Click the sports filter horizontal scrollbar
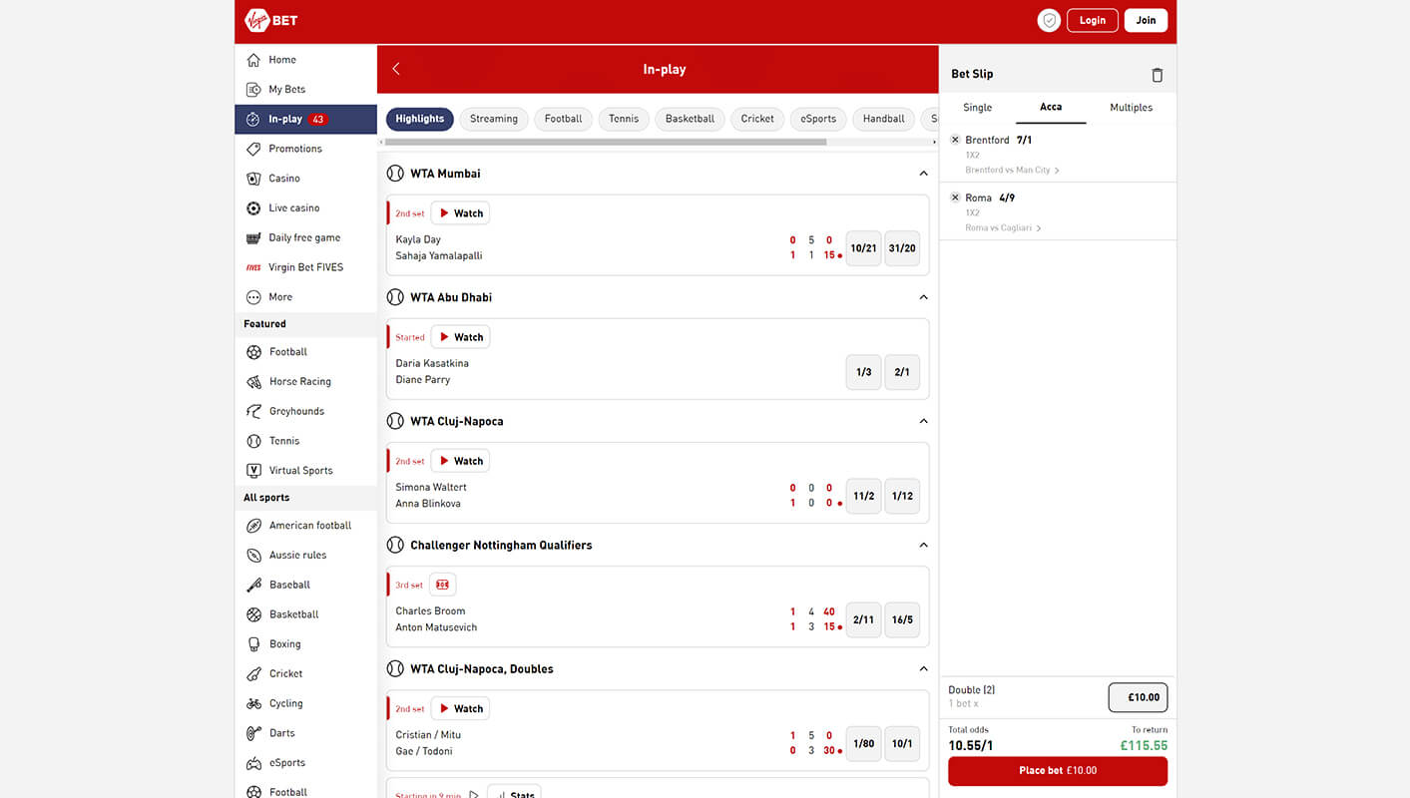Image resolution: width=1410 pixels, height=798 pixels. point(607,143)
